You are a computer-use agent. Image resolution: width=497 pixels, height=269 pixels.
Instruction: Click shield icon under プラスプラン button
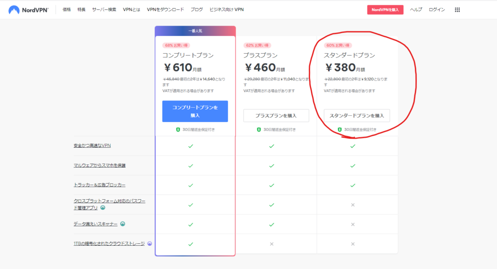(259, 129)
